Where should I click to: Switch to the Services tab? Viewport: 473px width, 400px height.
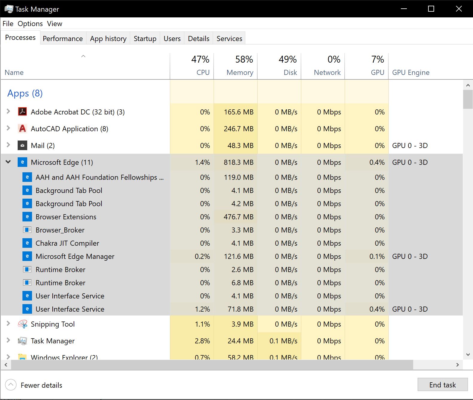tap(229, 38)
